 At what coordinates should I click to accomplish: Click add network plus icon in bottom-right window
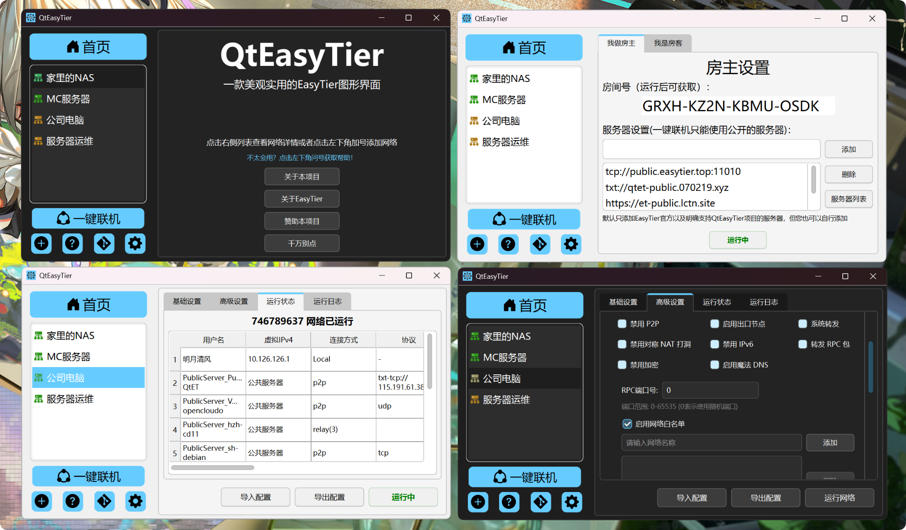478,502
